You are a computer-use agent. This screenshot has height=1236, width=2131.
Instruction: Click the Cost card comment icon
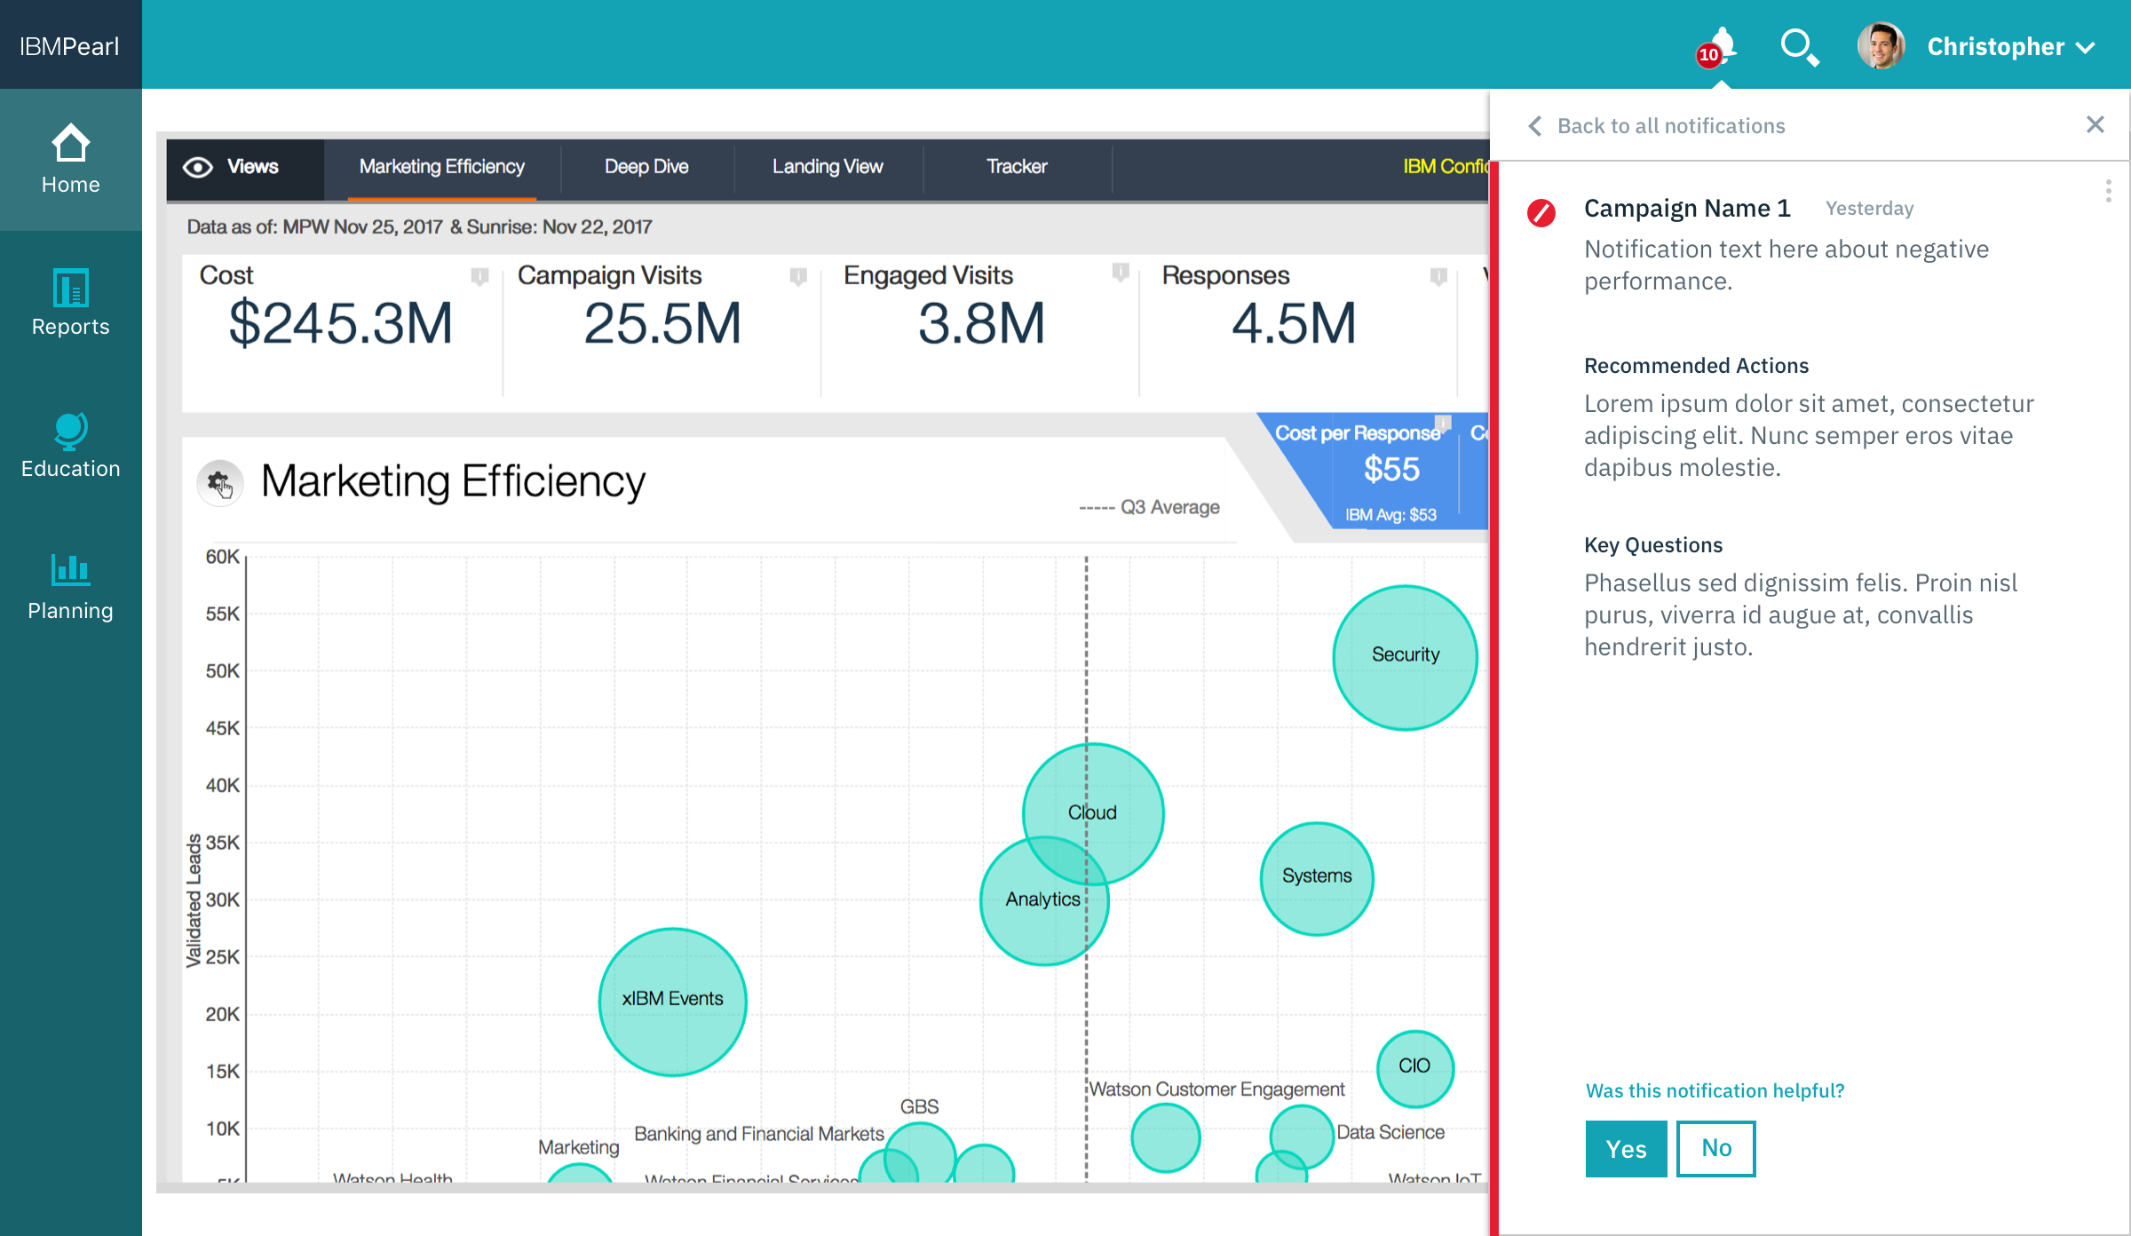tap(479, 277)
